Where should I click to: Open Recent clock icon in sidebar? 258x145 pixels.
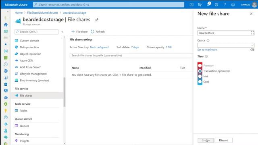point(6,64)
